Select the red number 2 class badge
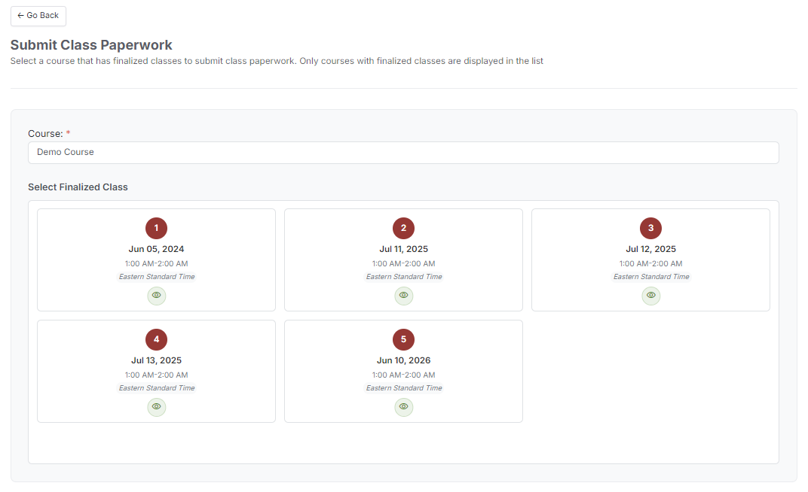Image resolution: width=808 pixels, height=492 pixels. pyautogui.click(x=403, y=228)
